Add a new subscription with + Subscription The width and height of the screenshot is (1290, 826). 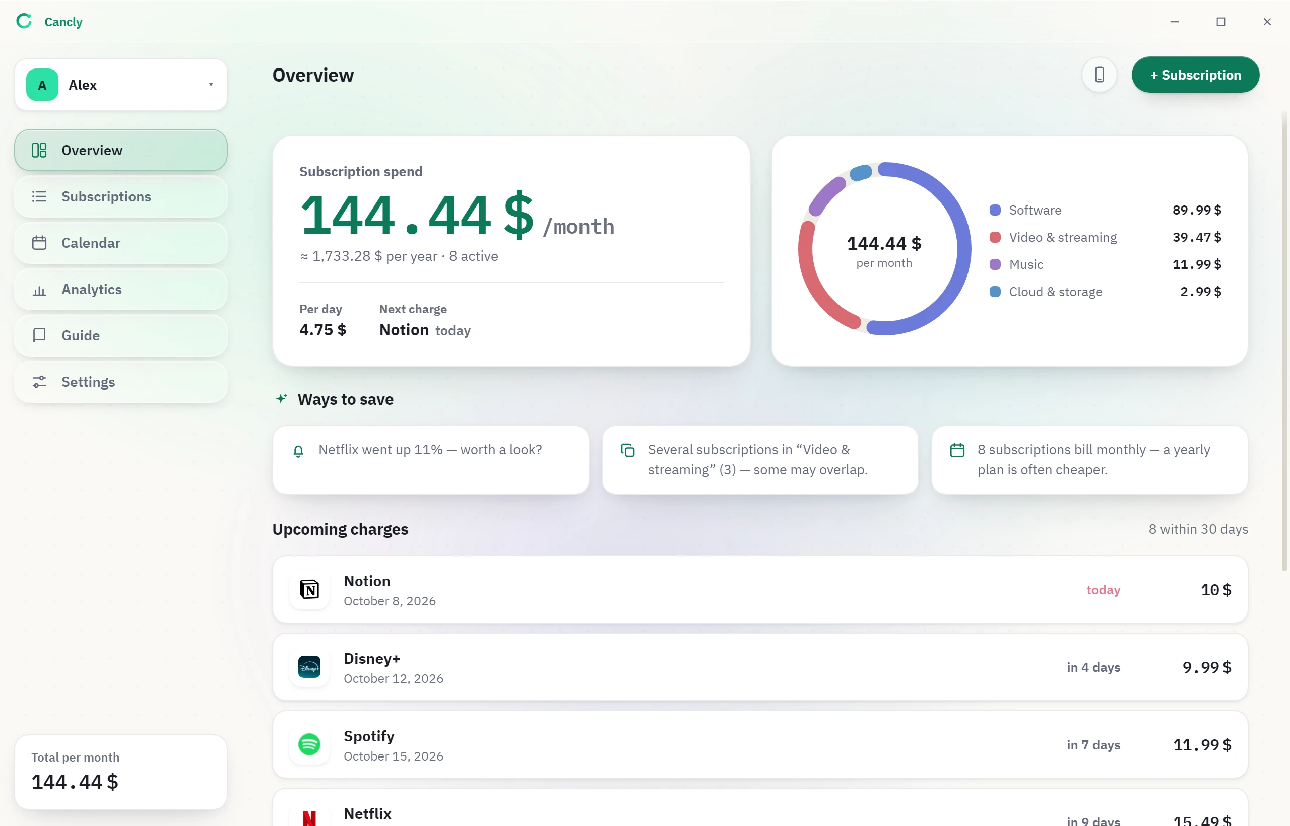1195,75
